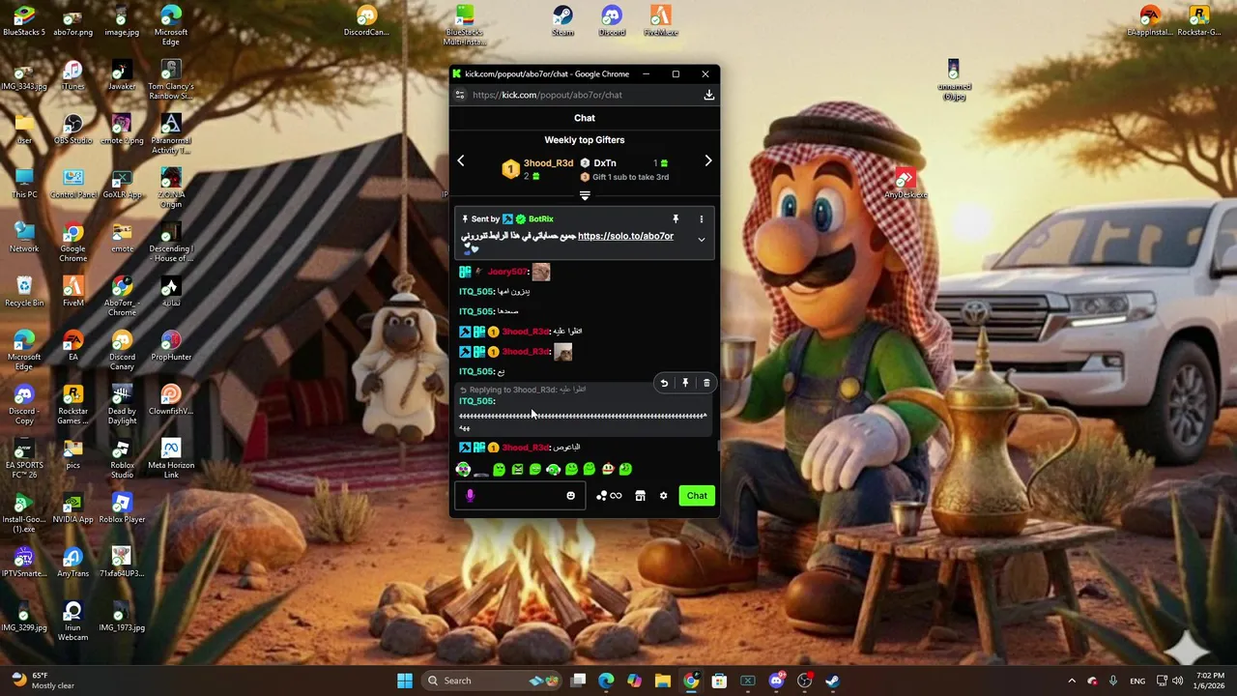Open volume control in system tray
The height and width of the screenshot is (696, 1237).
click(1177, 681)
